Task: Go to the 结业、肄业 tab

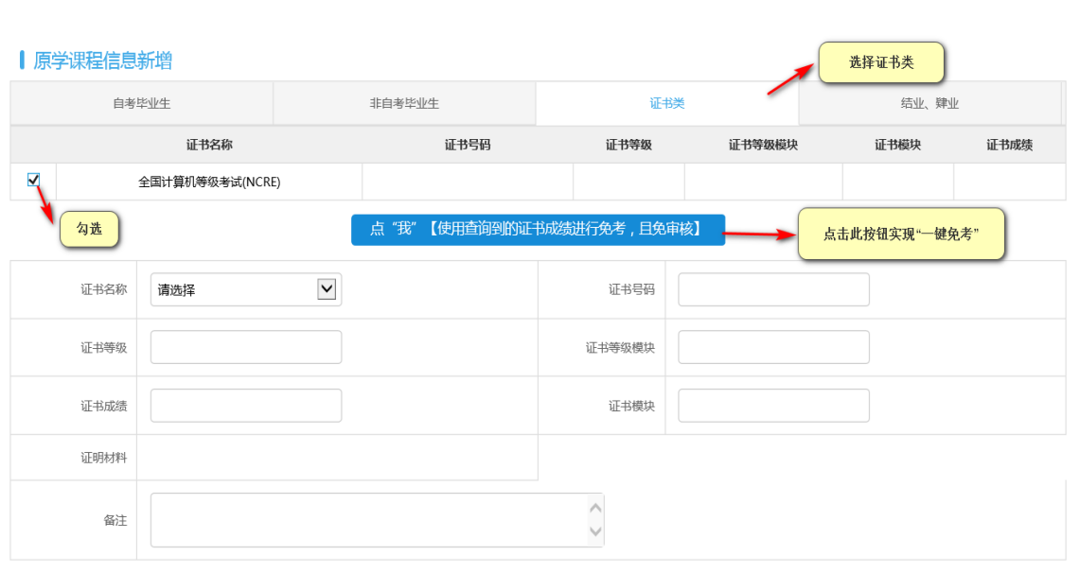Action: click(929, 103)
